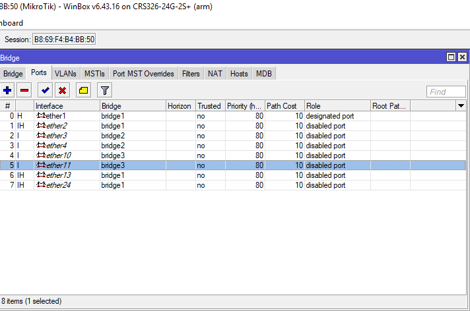Maximize the Bridge sub-window
Viewport: 470px width, 311px height.
coord(451,57)
